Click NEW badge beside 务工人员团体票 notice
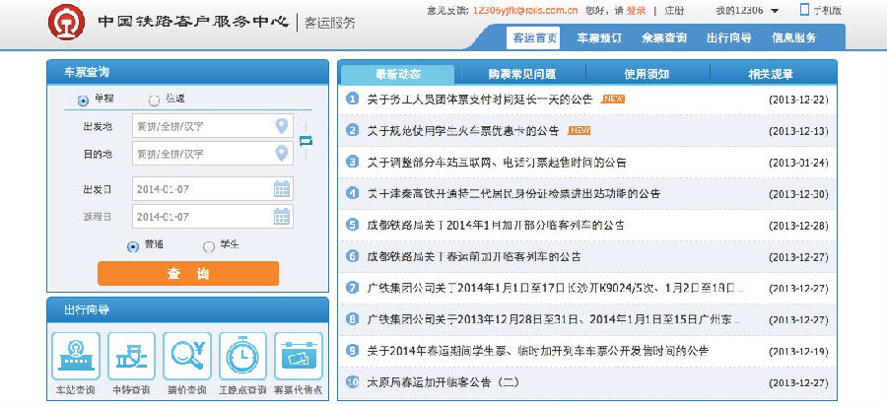This screenshot has height=406, width=887. [x=613, y=99]
